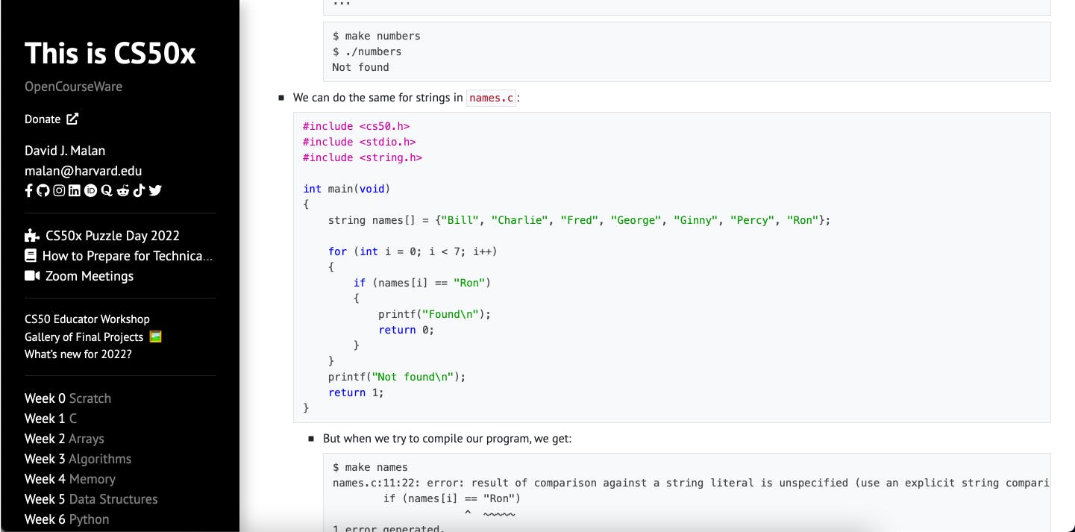Image resolution: width=1075 pixels, height=532 pixels.
Task: Visit the Instagram icon link
Action: (x=59, y=190)
